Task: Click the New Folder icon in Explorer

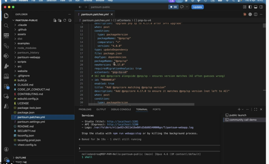Action: click(60, 20)
